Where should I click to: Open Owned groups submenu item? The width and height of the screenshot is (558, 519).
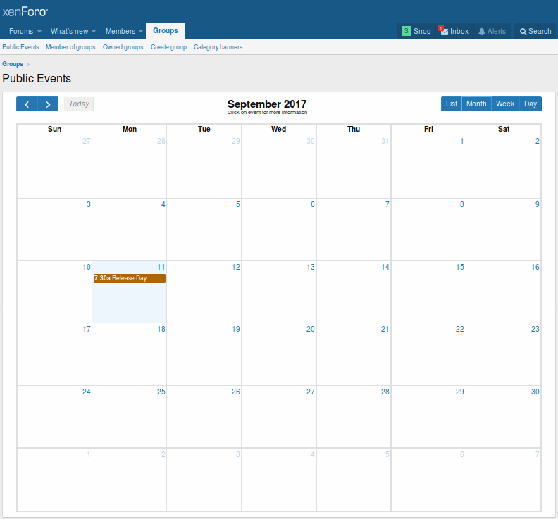pos(123,47)
